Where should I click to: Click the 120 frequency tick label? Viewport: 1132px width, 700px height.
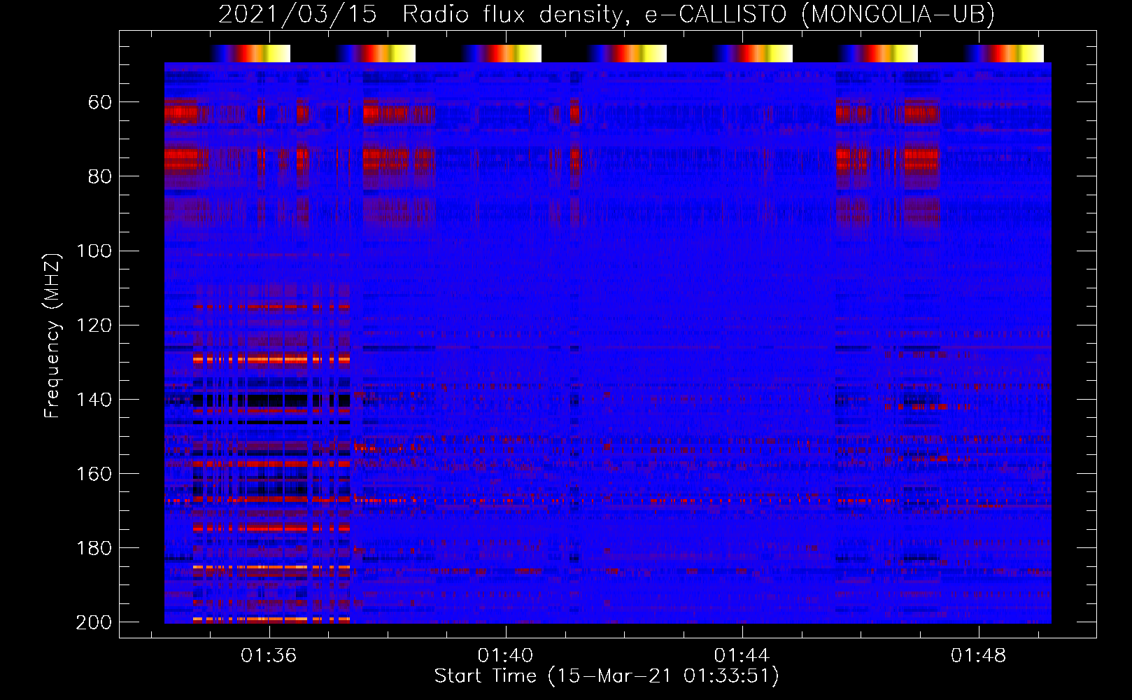[94, 325]
